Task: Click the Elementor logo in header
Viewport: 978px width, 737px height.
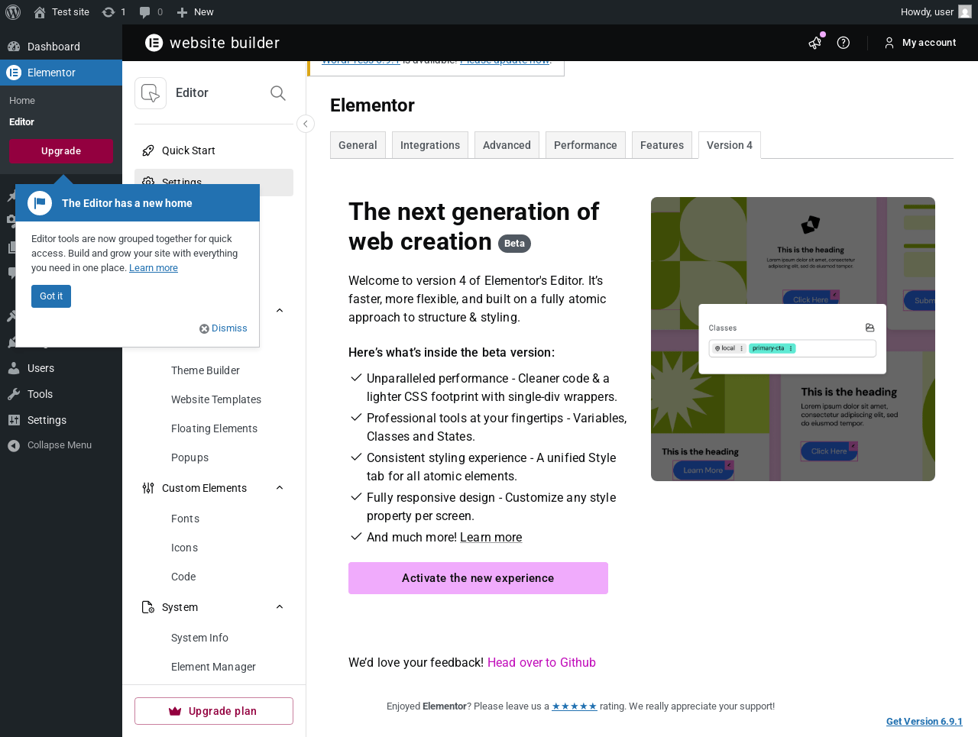Action: click(x=154, y=43)
